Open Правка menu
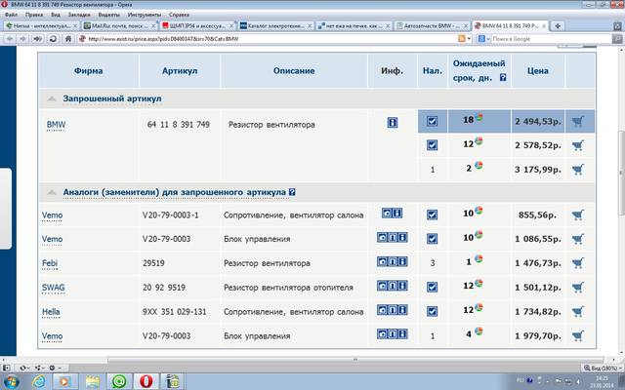The width and height of the screenshot is (625, 390). click(34, 15)
